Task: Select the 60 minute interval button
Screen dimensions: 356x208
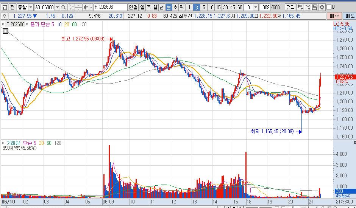Action: click(x=240, y=7)
